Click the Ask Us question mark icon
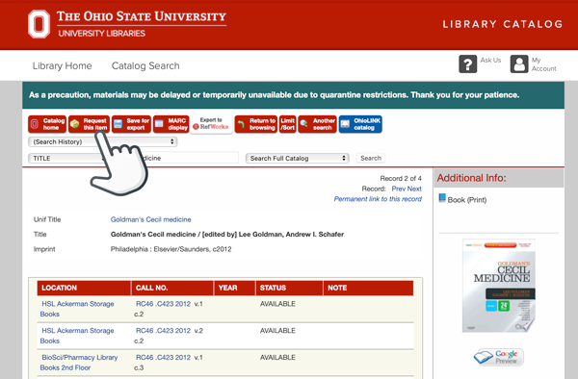The image size is (578, 379). click(x=467, y=64)
